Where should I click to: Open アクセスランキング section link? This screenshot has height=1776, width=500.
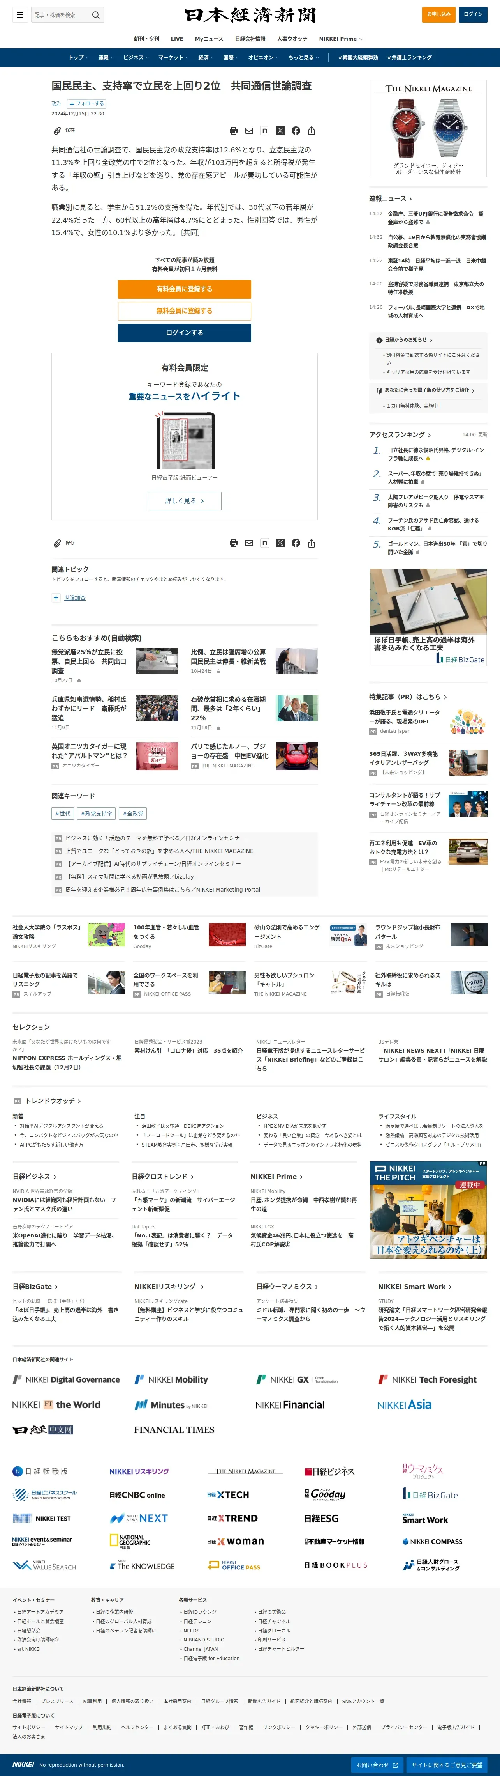(400, 435)
